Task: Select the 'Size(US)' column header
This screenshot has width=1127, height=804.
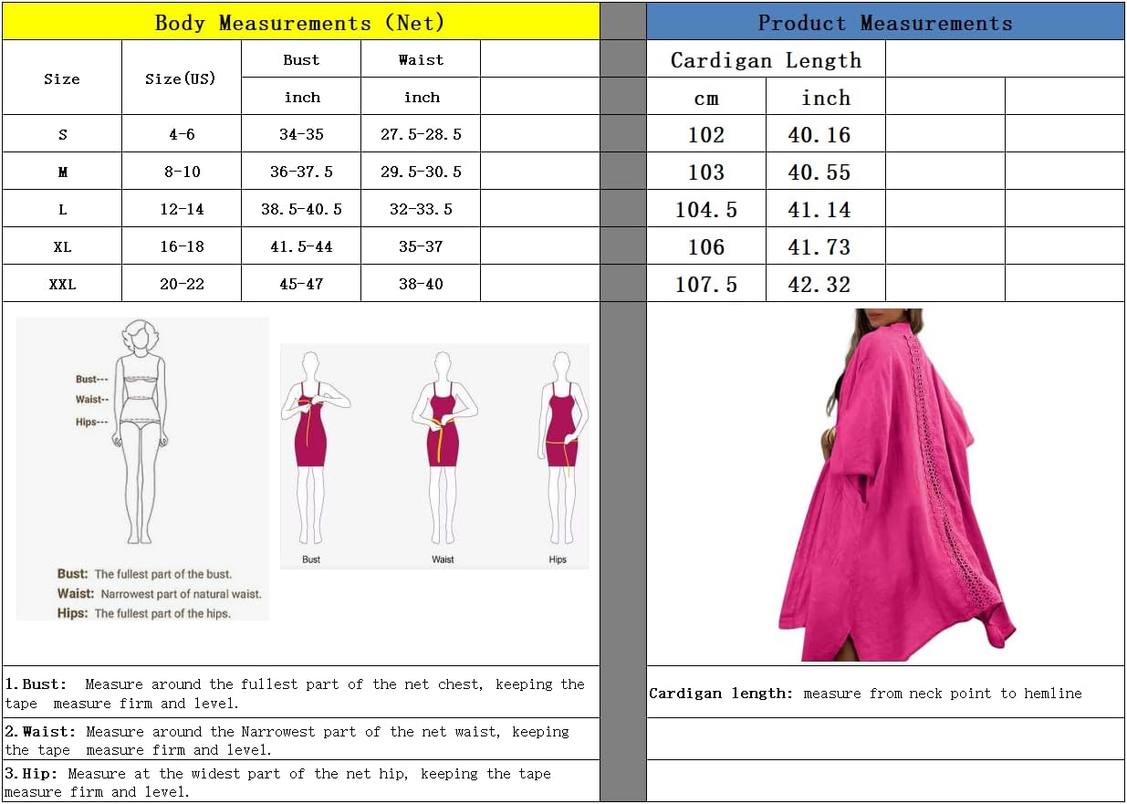Action: [x=181, y=78]
